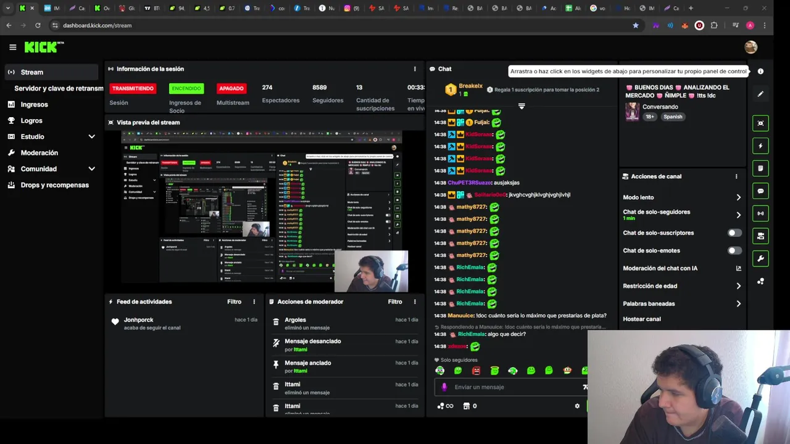Image resolution: width=790 pixels, height=444 pixels.
Task: Toggle the lightning activity feed widget icon
Action: tap(760, 146)
